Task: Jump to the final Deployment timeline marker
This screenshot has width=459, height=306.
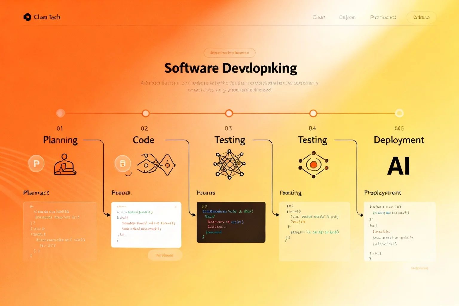Action: (x=399, y=113)
